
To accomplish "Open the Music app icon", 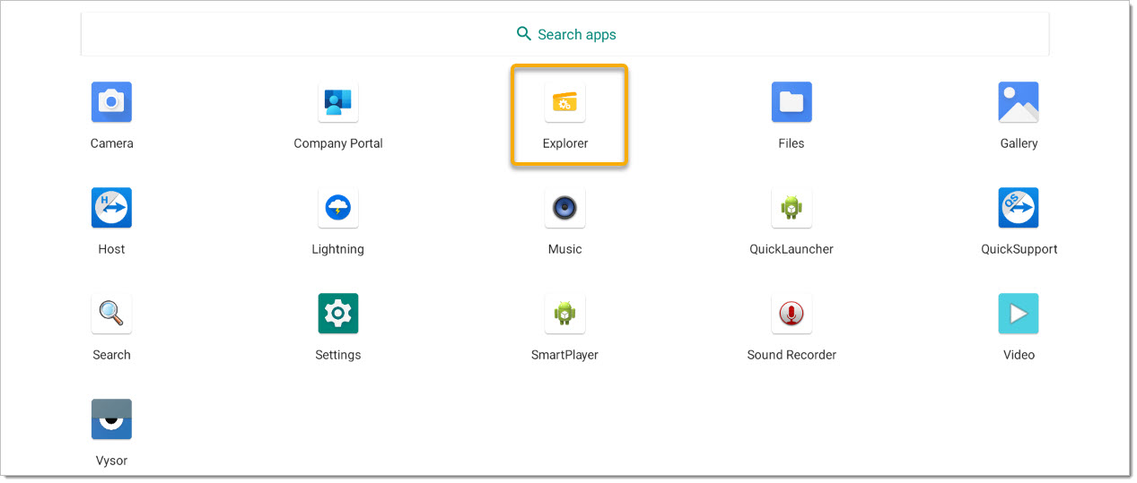I will pos(565,209).
